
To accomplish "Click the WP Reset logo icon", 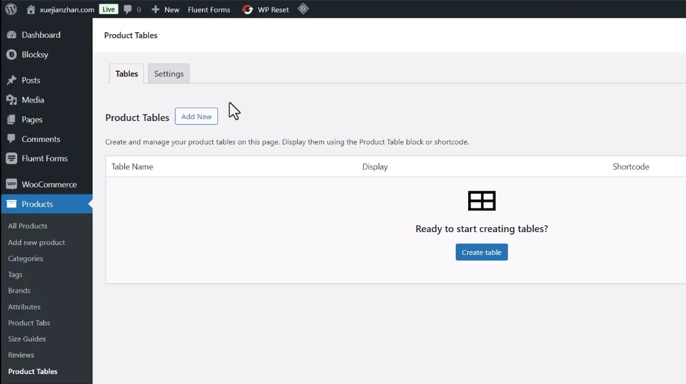I will click(x=247, y=9).
